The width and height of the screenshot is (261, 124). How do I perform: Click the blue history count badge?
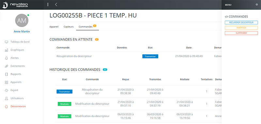[105, 70]
